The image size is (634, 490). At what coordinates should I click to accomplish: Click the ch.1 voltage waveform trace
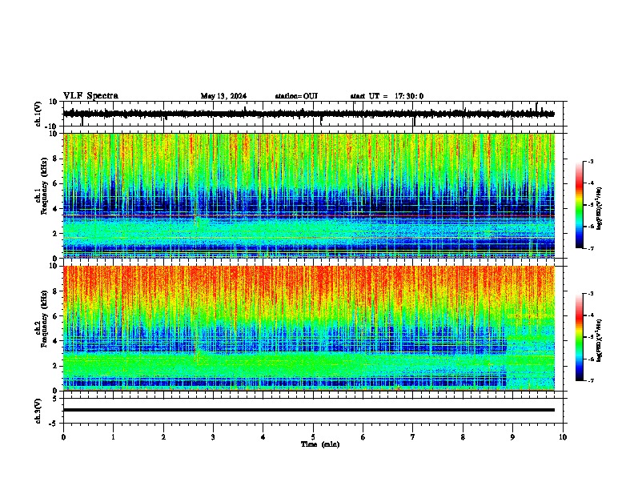coord(309,114)
